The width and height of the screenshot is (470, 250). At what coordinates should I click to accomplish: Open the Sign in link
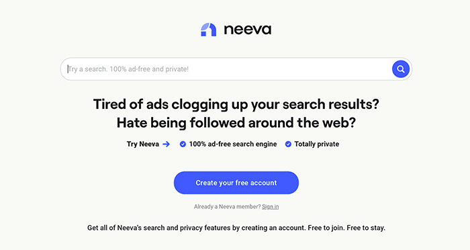click(x=271, y=207)
